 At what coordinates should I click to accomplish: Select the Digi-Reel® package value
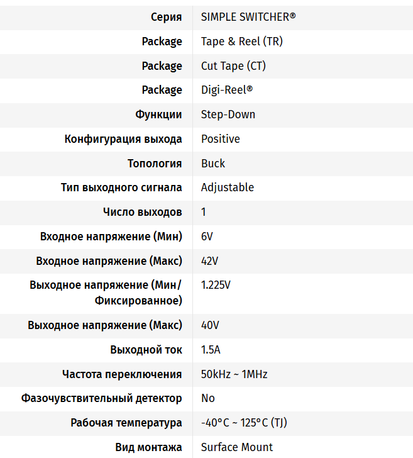coord(227,90)
